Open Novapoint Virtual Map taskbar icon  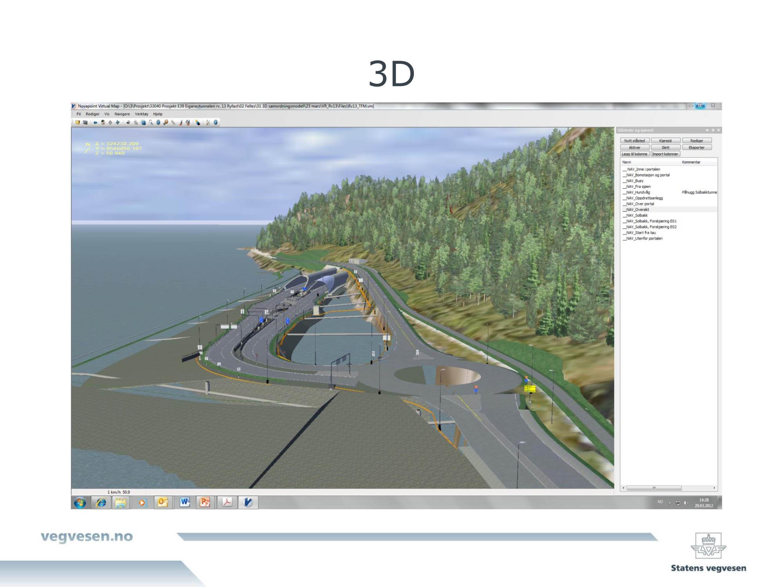pyautogui.click(x=248, y=502)
